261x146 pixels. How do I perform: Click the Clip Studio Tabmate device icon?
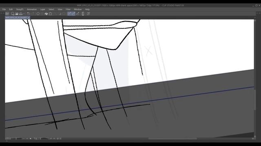(x=83, y=14)
